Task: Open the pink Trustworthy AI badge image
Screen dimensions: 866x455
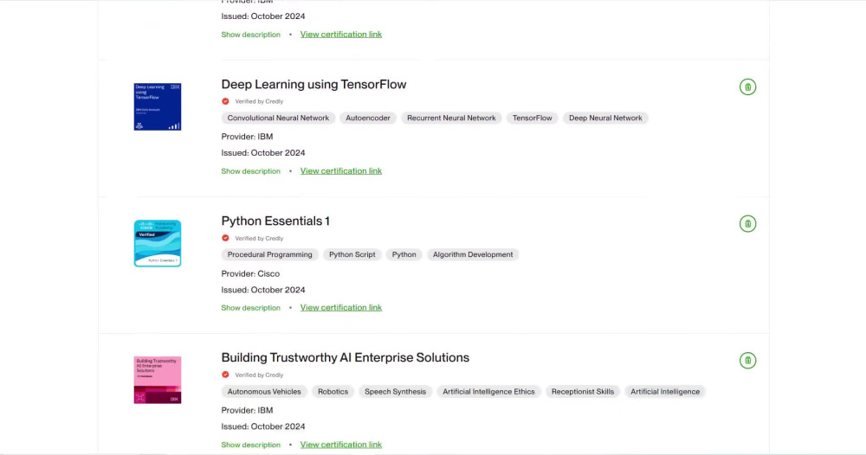Action: point(158,380)
